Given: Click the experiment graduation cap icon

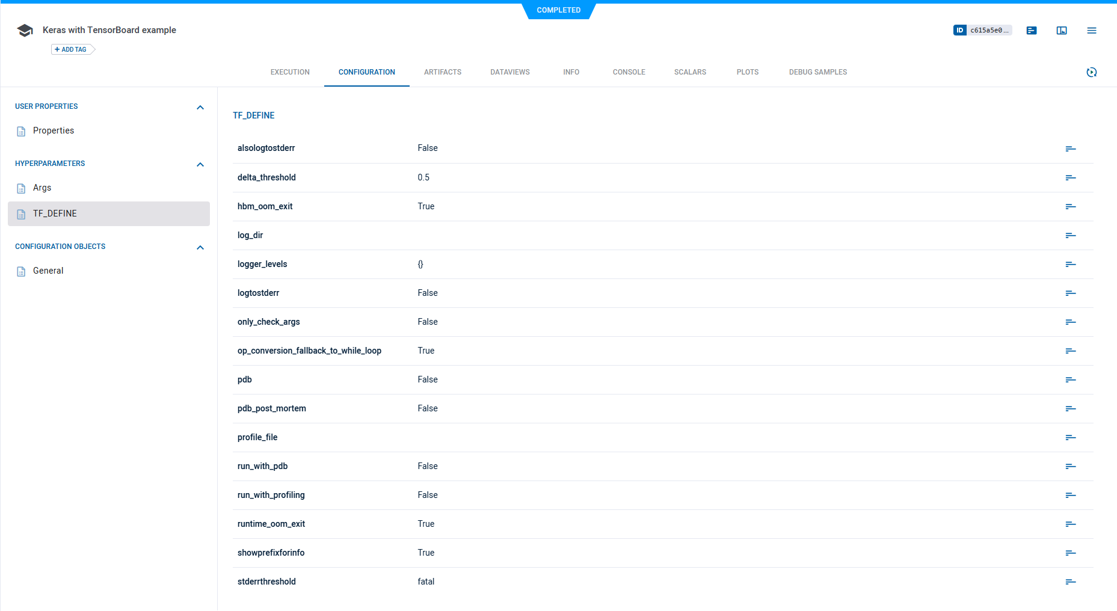Looking at the screenshot, I should pos(25,30).
